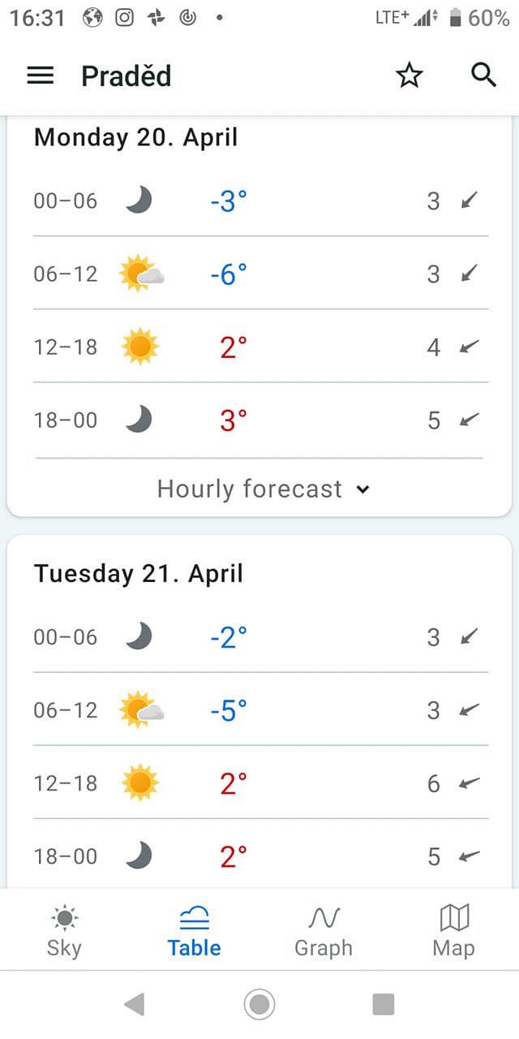Screen dimensions: 519x1039
Task: Tap Tuesday's 12–18 wind direction arrow
Action: [x=469, y=783]
